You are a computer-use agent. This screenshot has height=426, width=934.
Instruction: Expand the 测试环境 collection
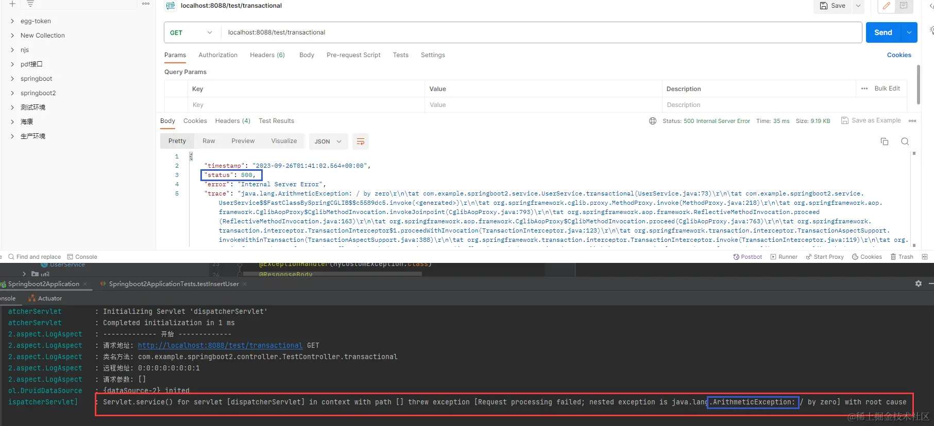[12, 108]
